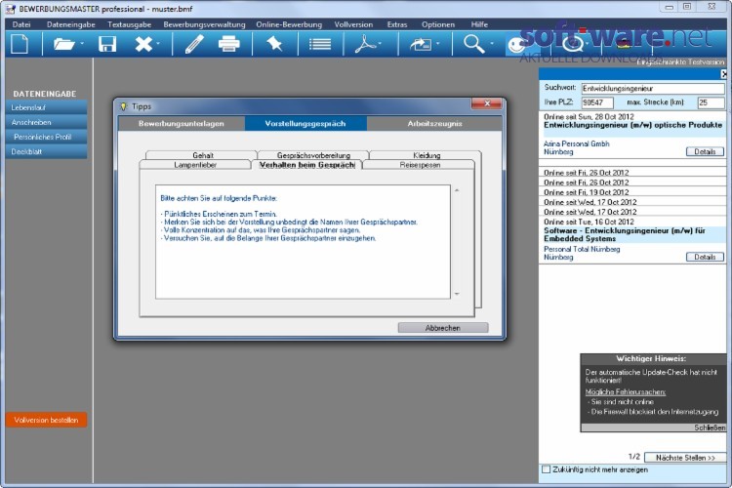Select the Verhalten beim Gespräch sub-tab
732x488 pixels.
306,164
